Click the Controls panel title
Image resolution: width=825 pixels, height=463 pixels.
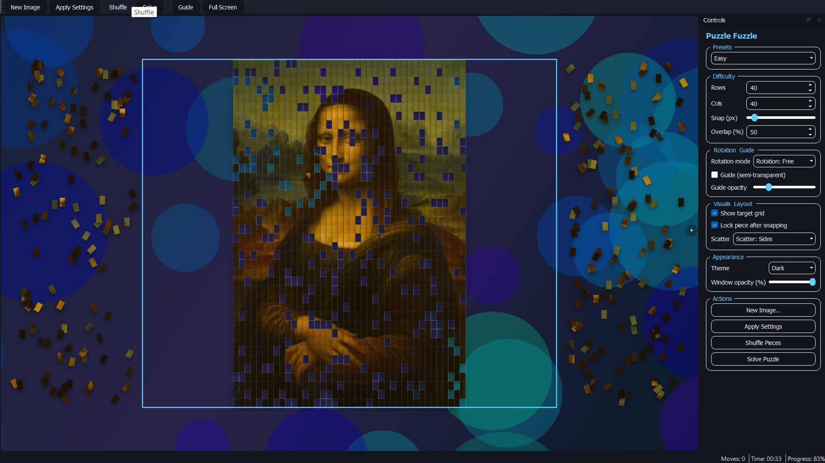coord(714,20)
